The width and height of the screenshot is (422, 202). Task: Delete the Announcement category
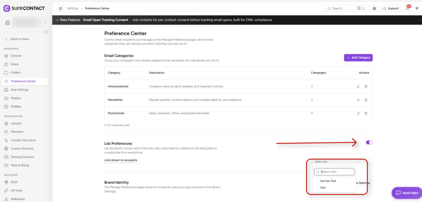click(366, 86)
